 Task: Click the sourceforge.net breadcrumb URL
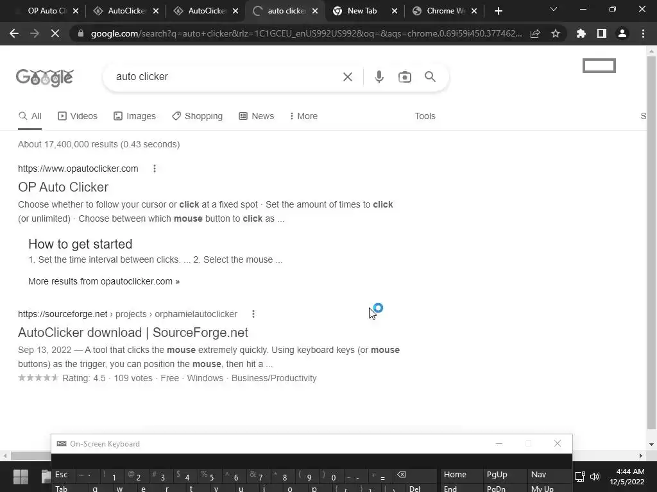pos(128,314)
